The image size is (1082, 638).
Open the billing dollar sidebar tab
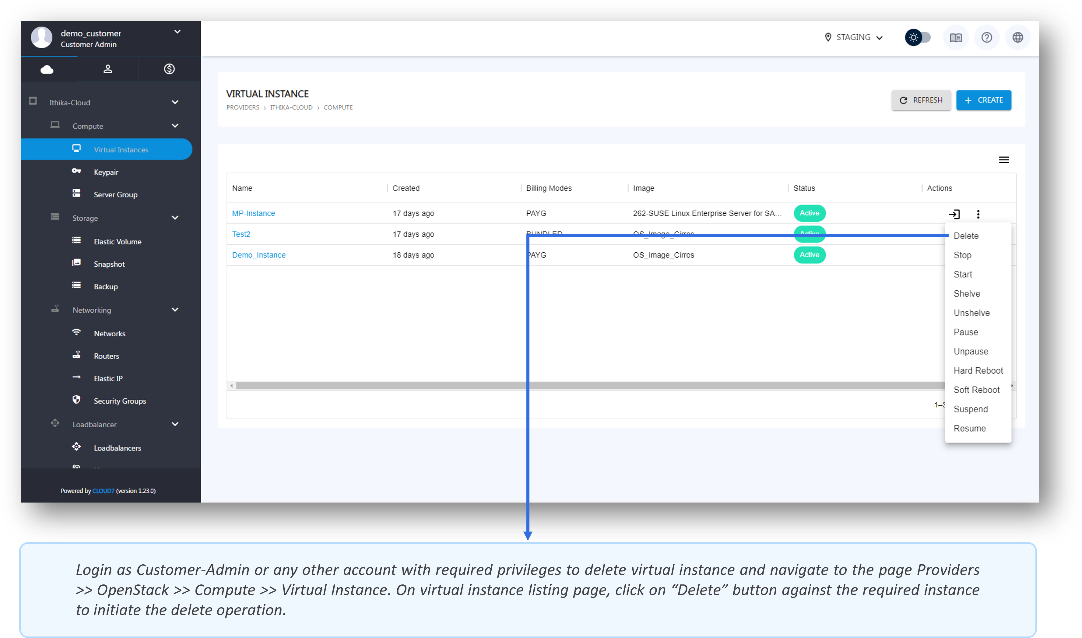169,69
